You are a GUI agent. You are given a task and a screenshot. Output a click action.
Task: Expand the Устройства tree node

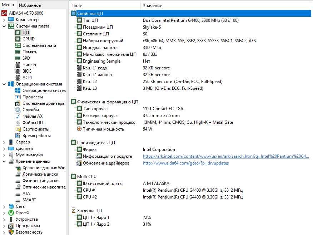(x=4, y=219)
